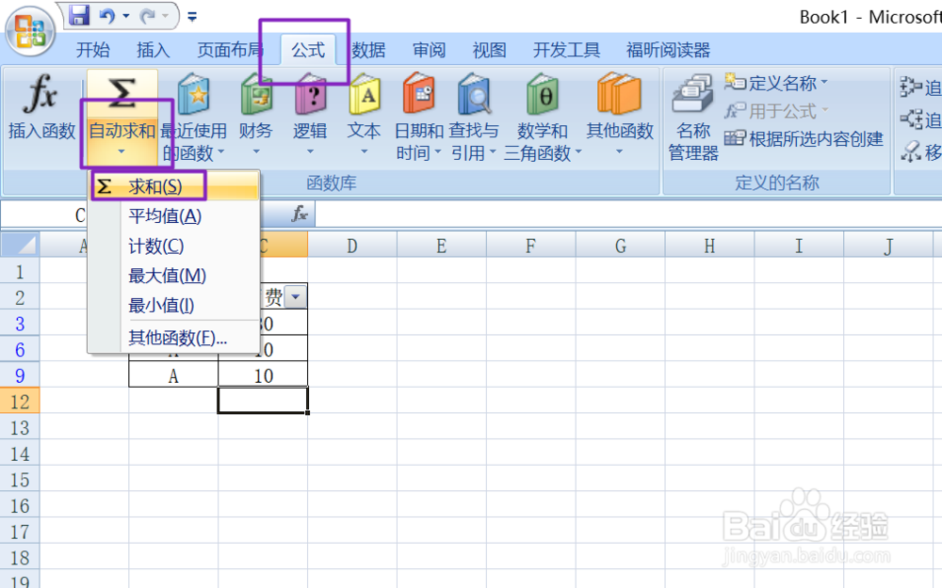The image size is (942, 588).
Task: Open the filter arrow on the 费 column header
Action: (296, 295)
